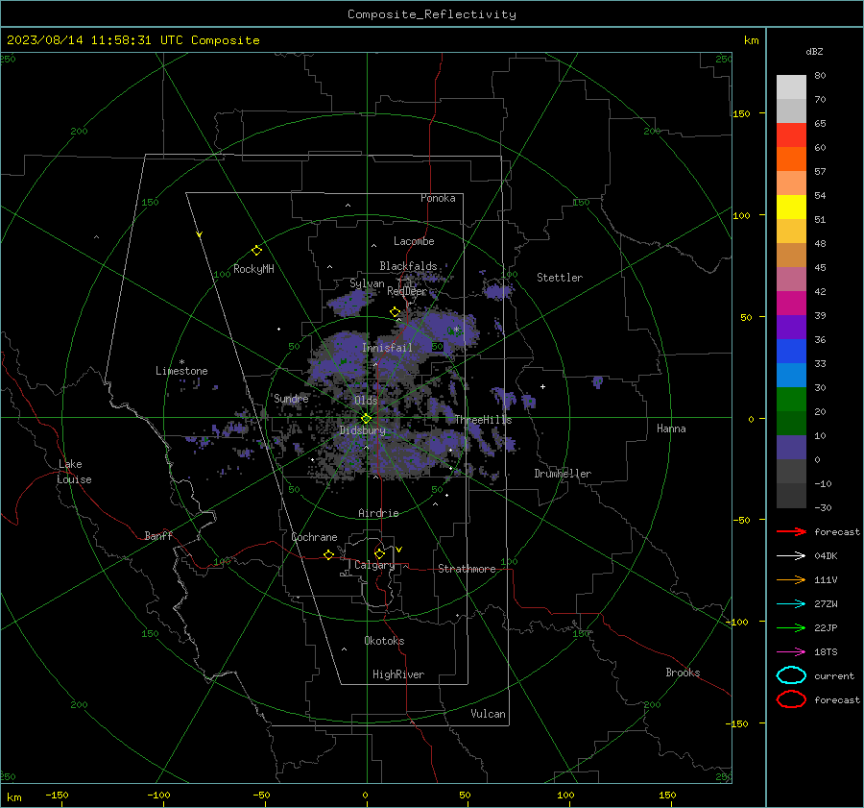Click the Airdrie map label

(x=378, y=513)
